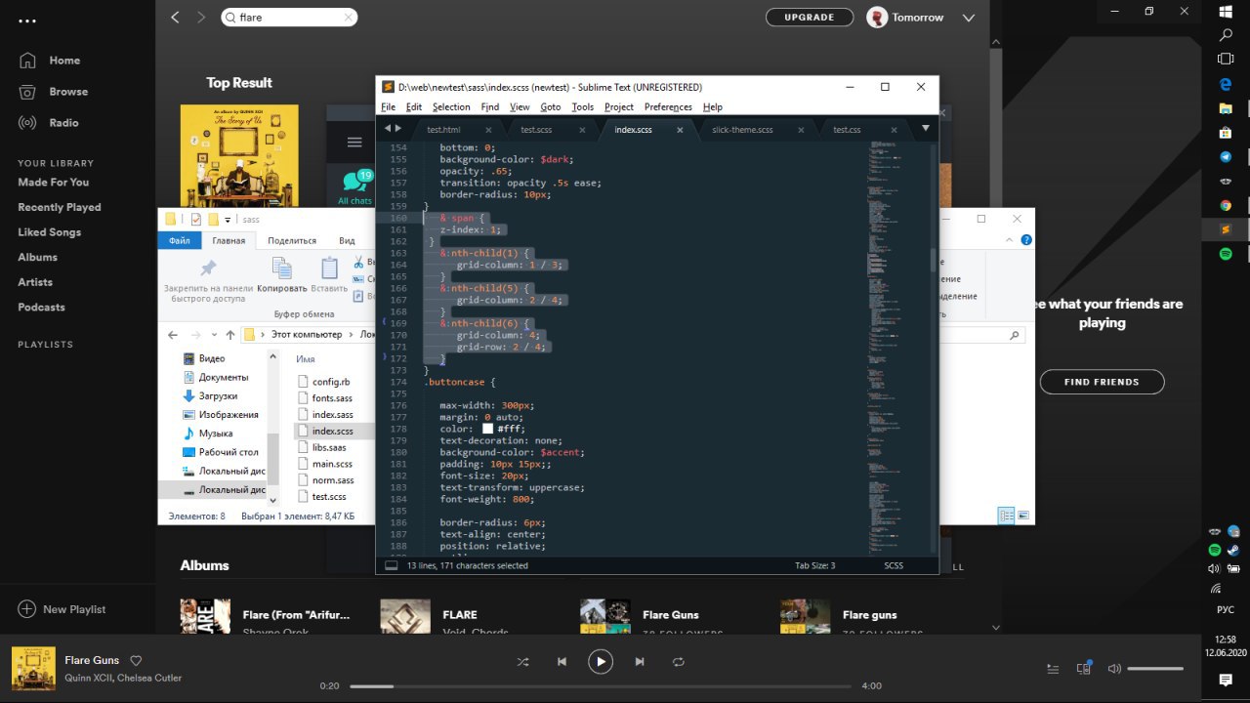
Task: Open Sublime Text Preferences menu
Action: click(x=668, y=106)
